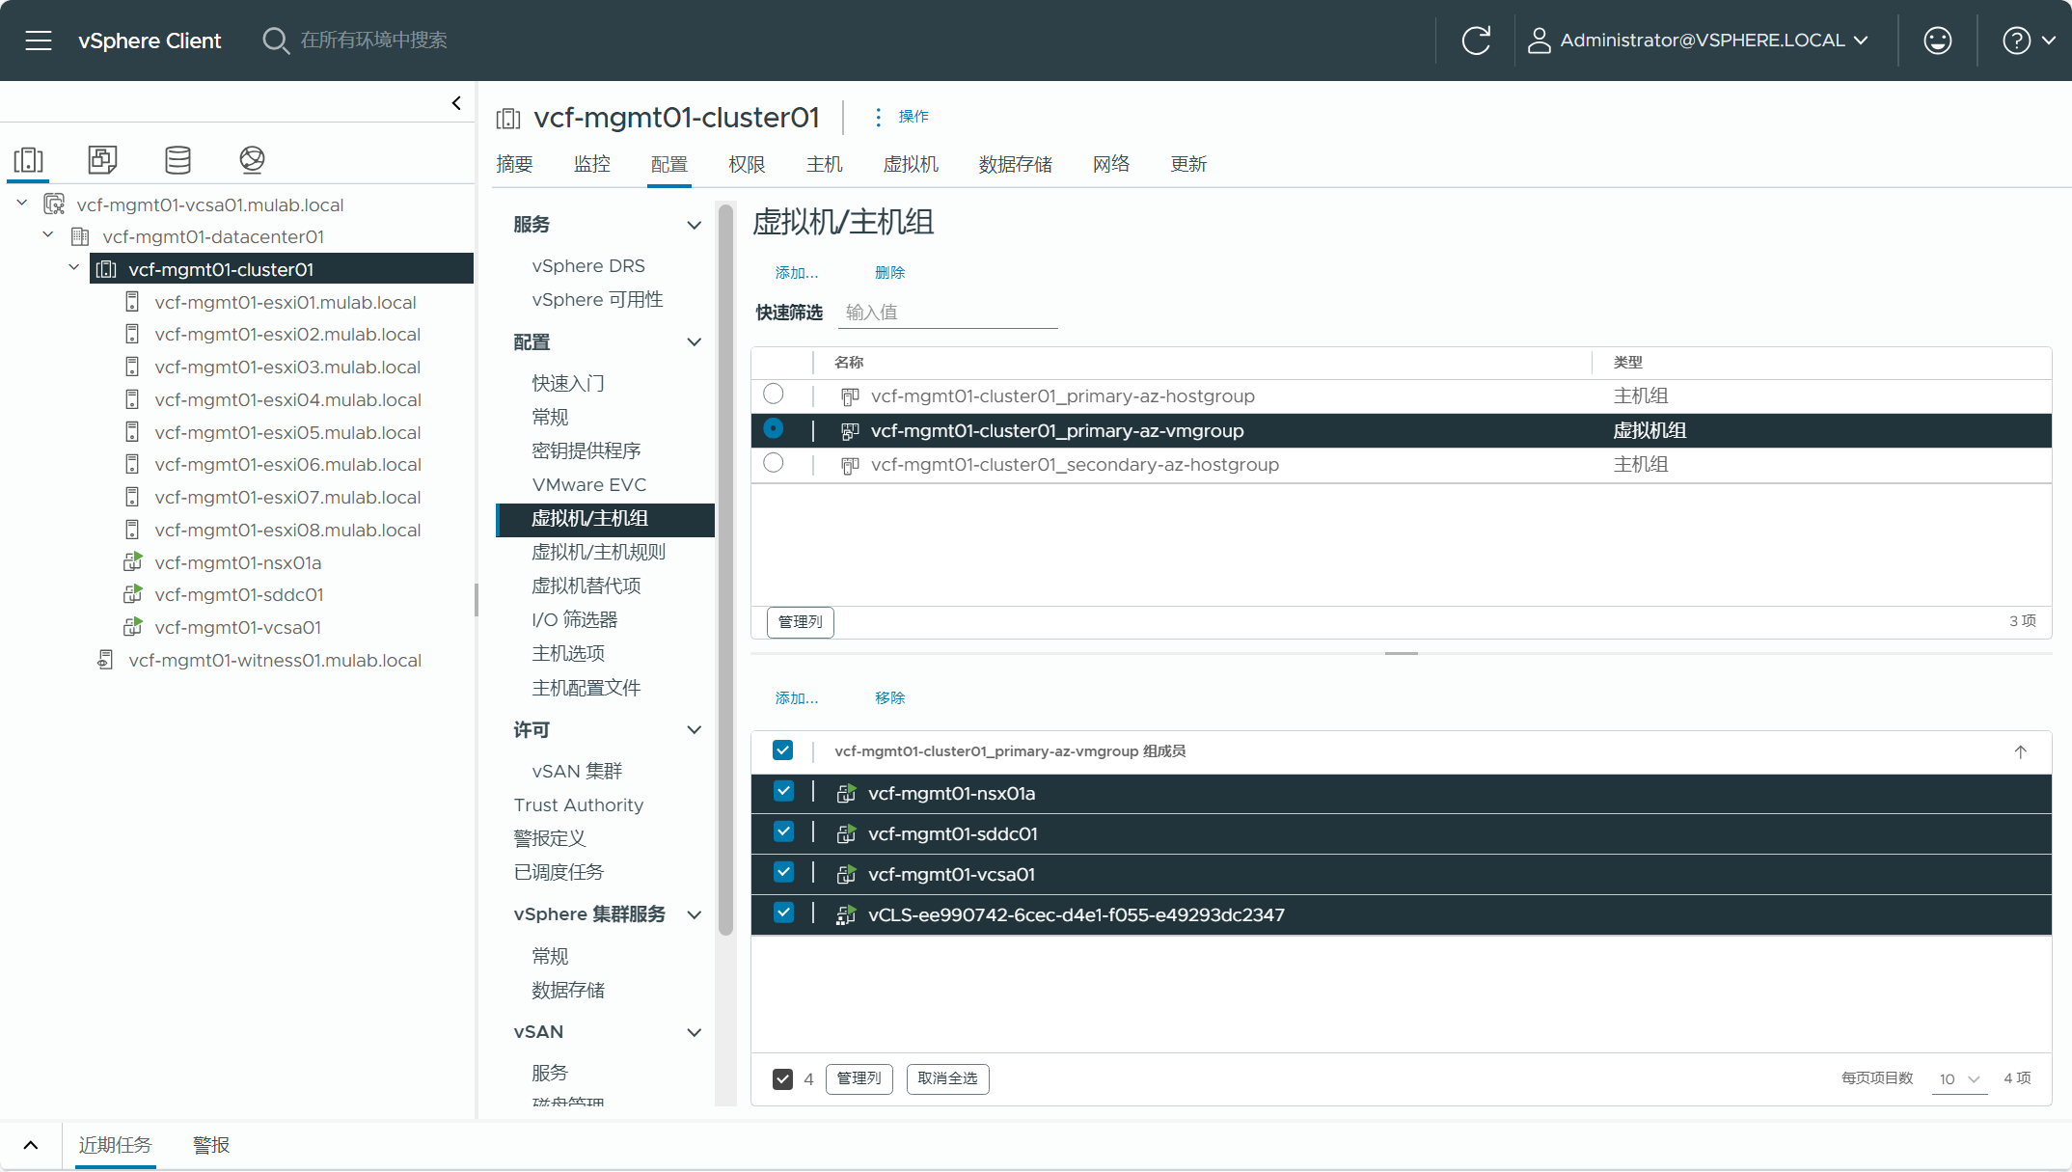Click the 删除 link above groups table
This screenshot has height=1172, width=2072.
pos(889,273)
